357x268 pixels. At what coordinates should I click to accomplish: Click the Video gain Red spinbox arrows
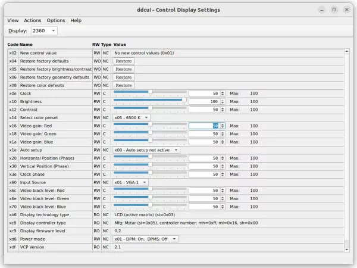click(223, 126)
